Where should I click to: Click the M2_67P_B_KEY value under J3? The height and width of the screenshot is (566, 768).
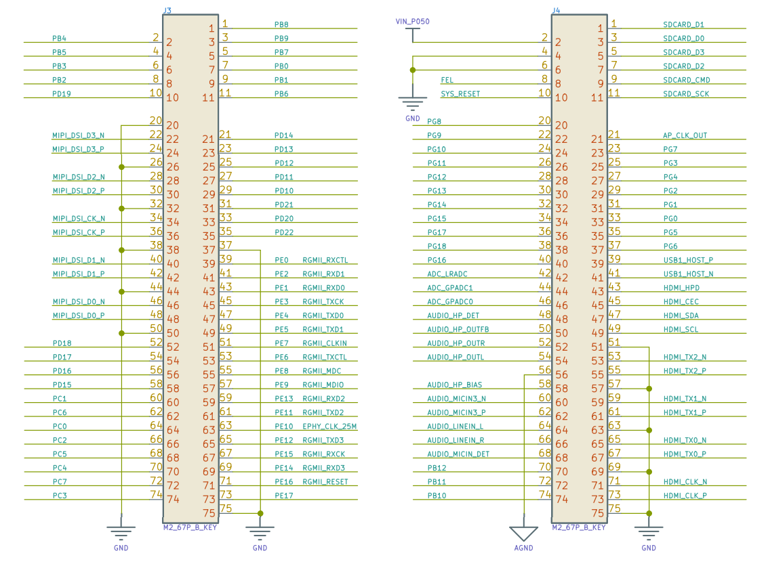(x=190, y=527)
